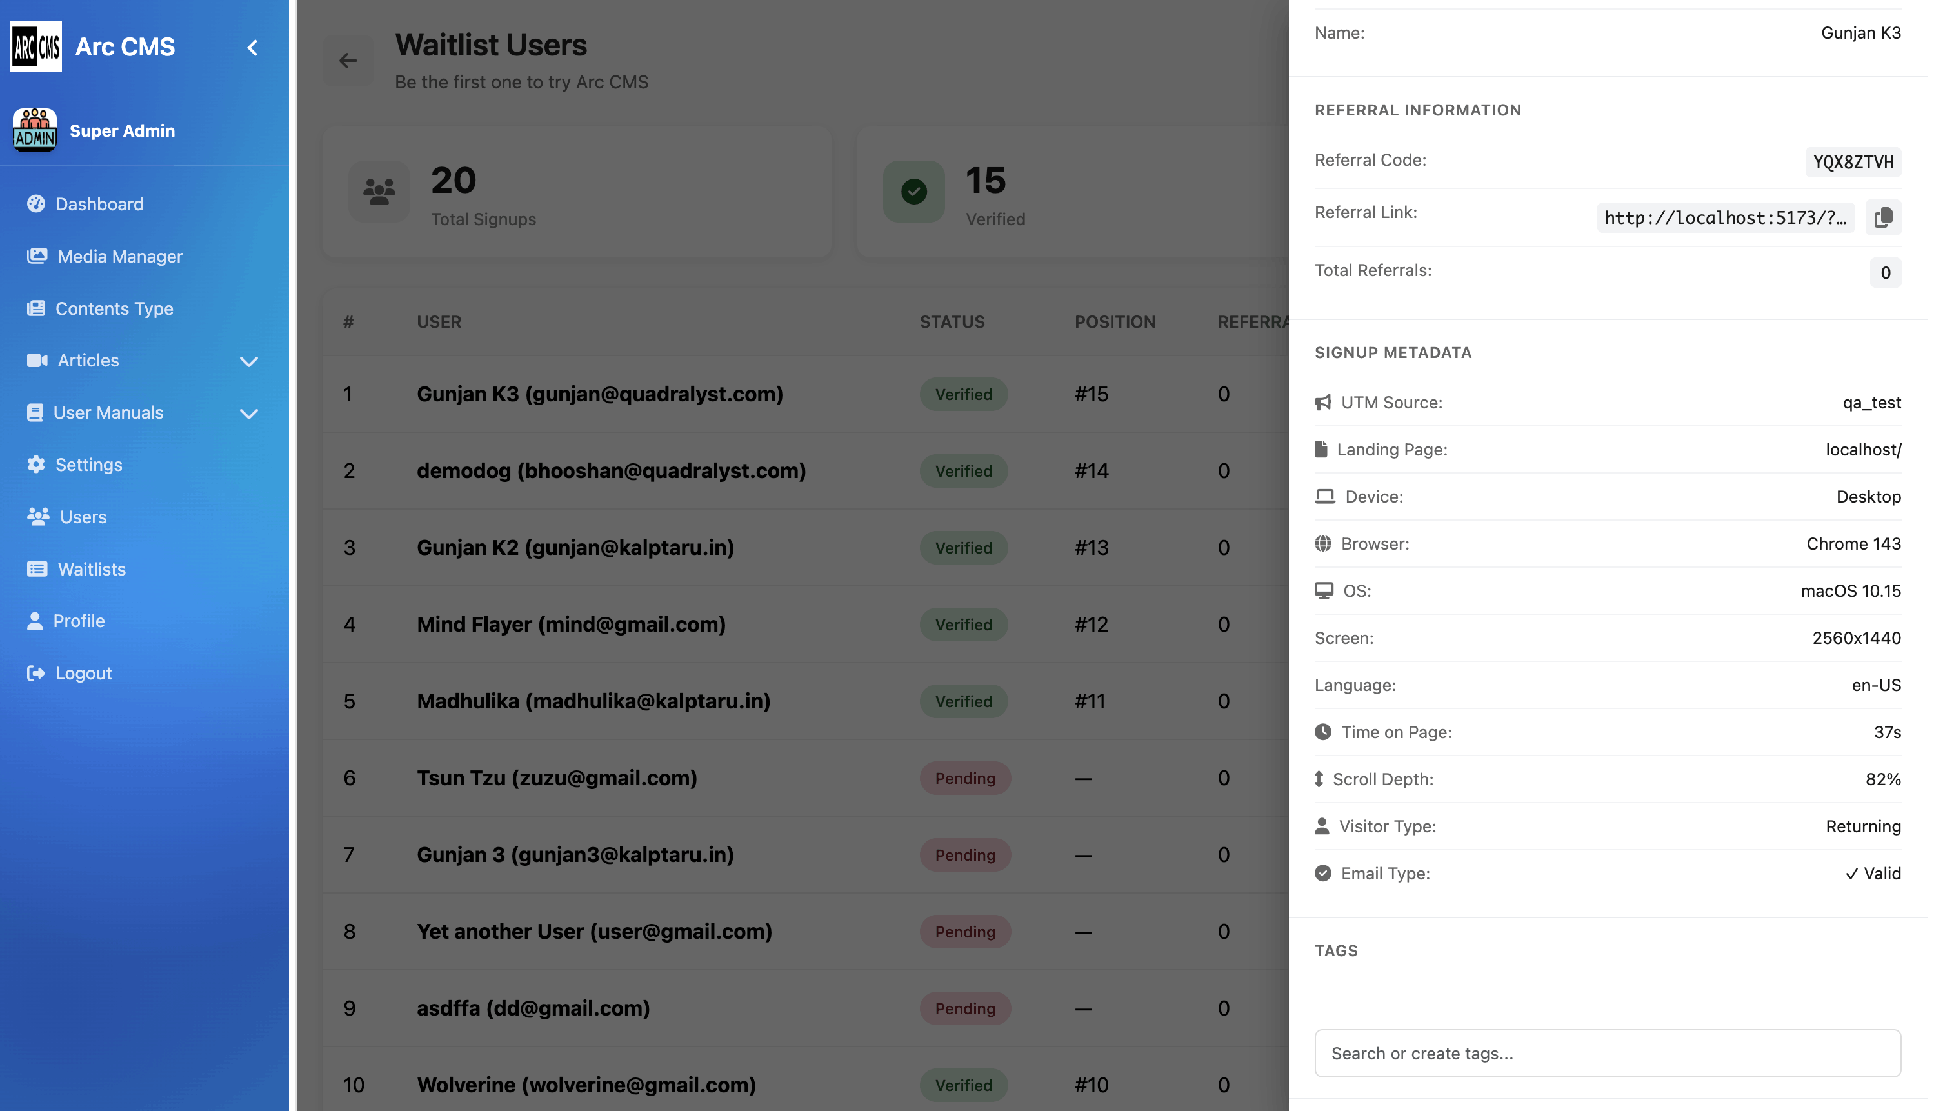Collapse the sidebar with the left chevron
Viewport: 1934px width, 1111px height.
pos(252,47)
